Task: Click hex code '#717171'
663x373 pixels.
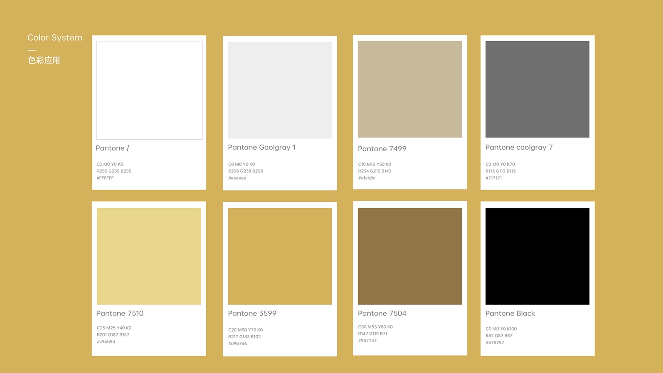Action: [494, 178]
